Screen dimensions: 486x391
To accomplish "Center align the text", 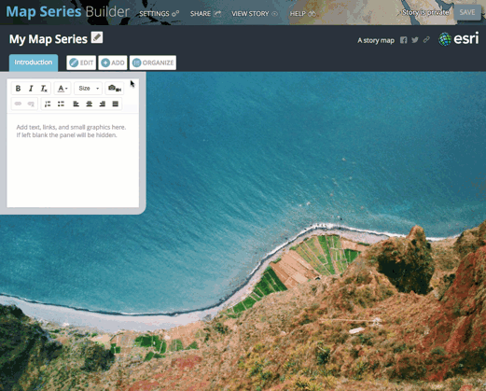I will point(90,104).
